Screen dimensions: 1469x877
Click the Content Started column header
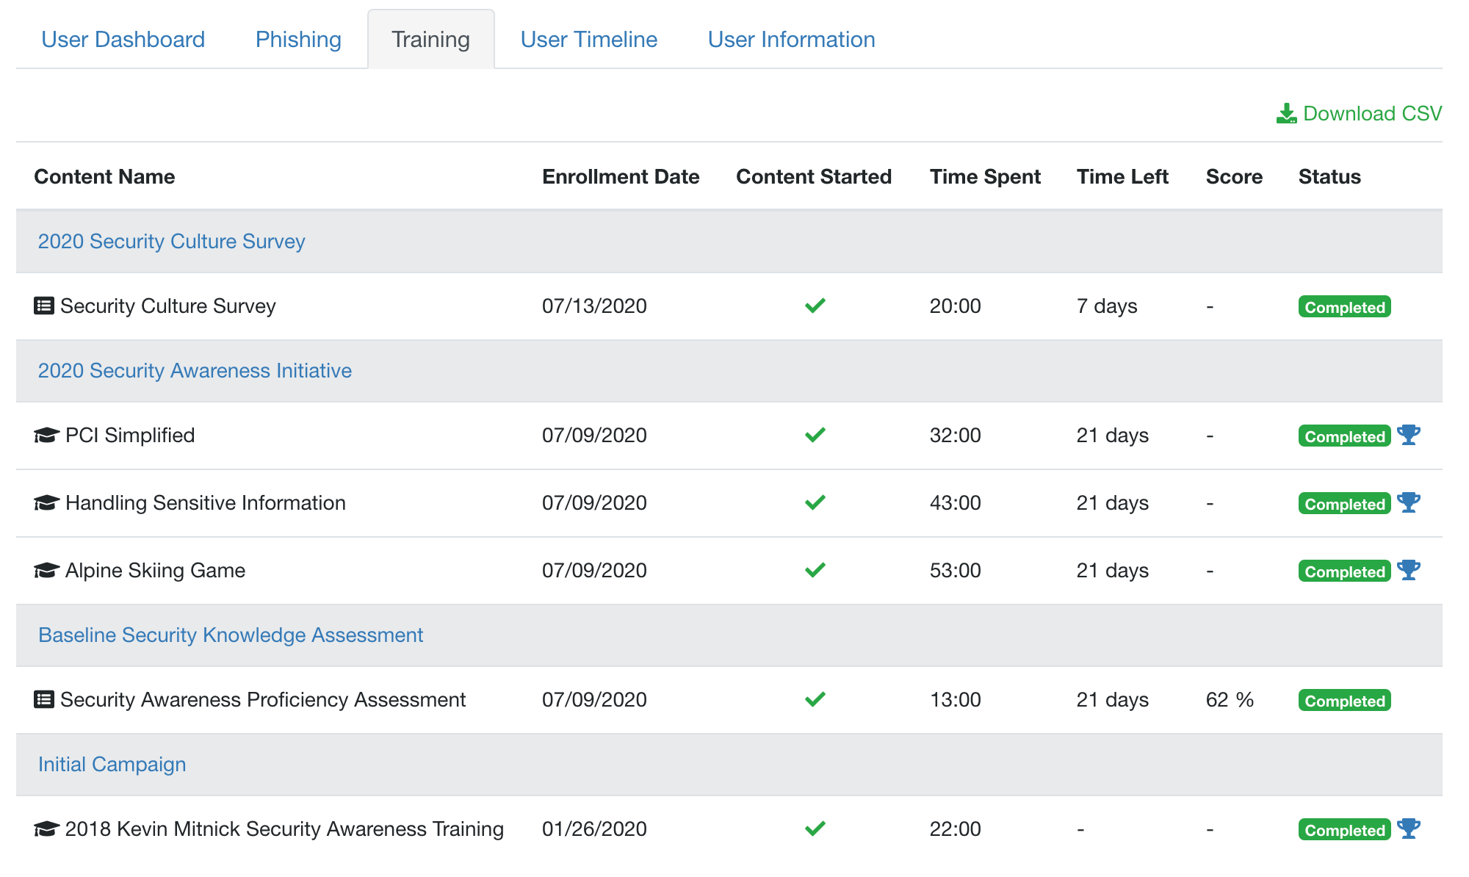click(x=814, y=177)
